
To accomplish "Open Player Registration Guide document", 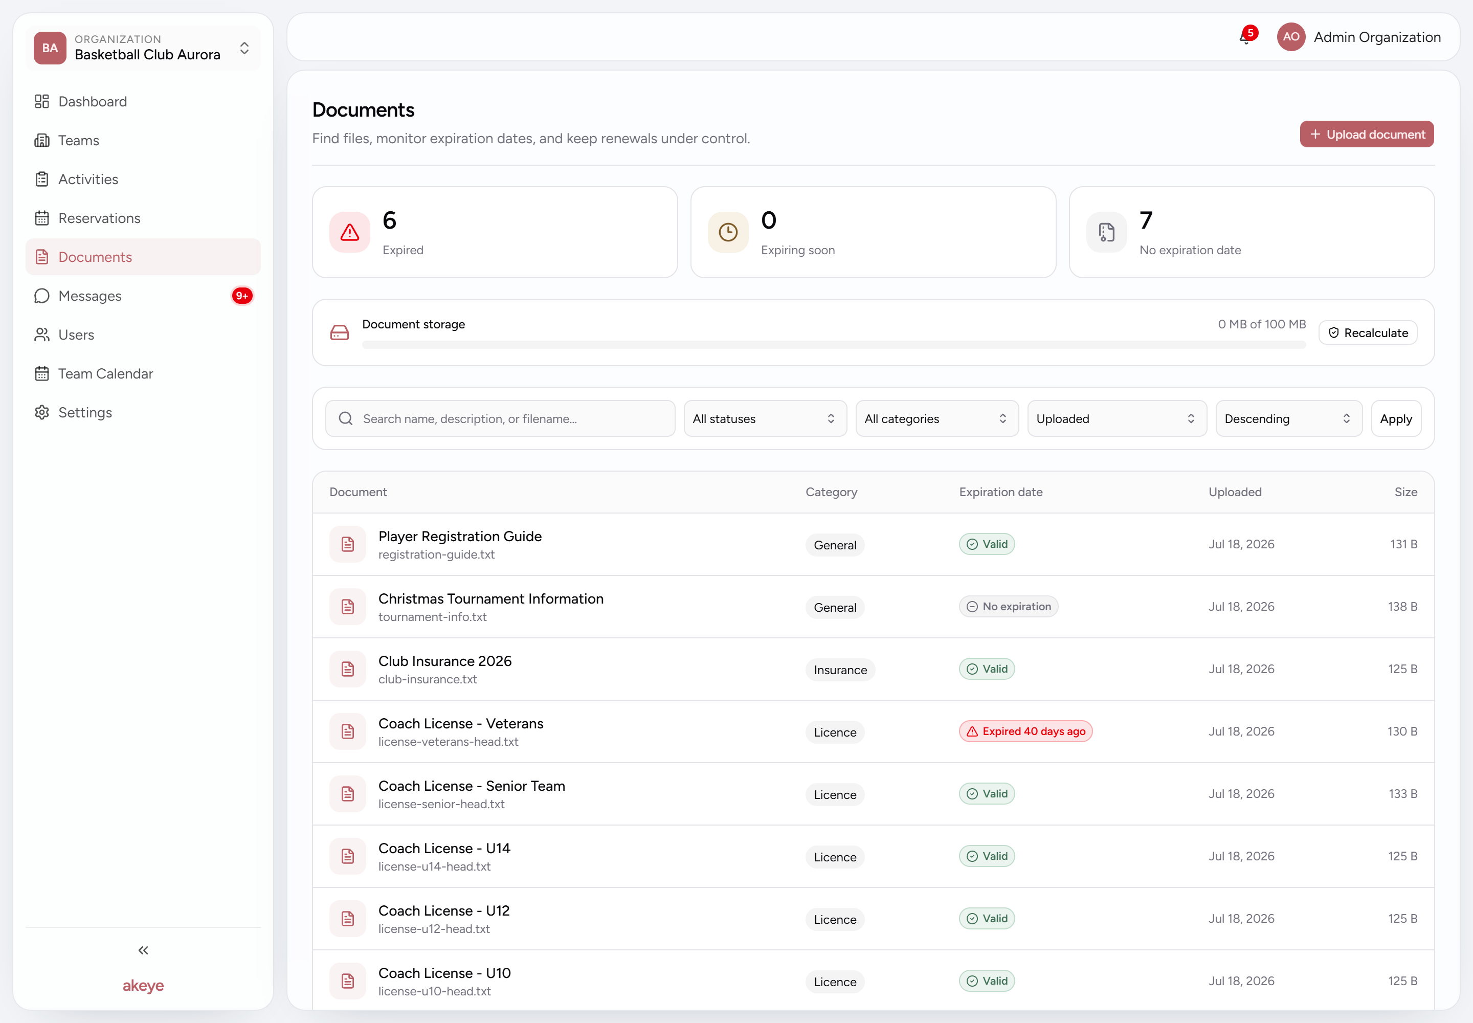I will (460, 536).
